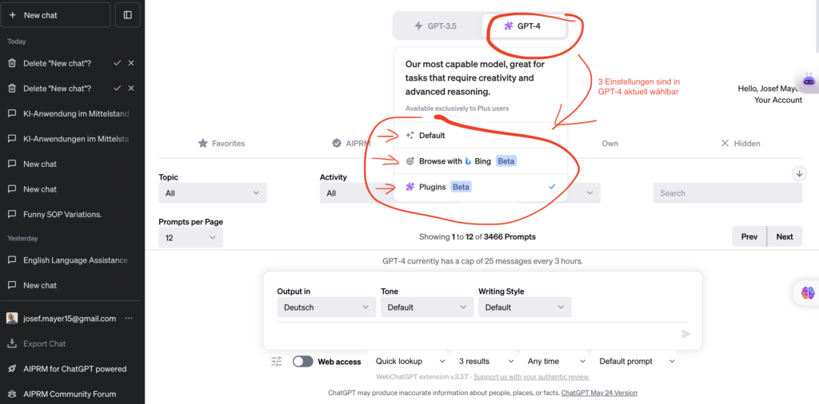The image size is (819, 404).
Task: Open the KI-Anwendungen im Mittelsta chat
Action: click(70, 139)
